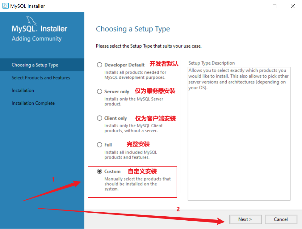Click inside the Setup Type Description box

[239, 134]
